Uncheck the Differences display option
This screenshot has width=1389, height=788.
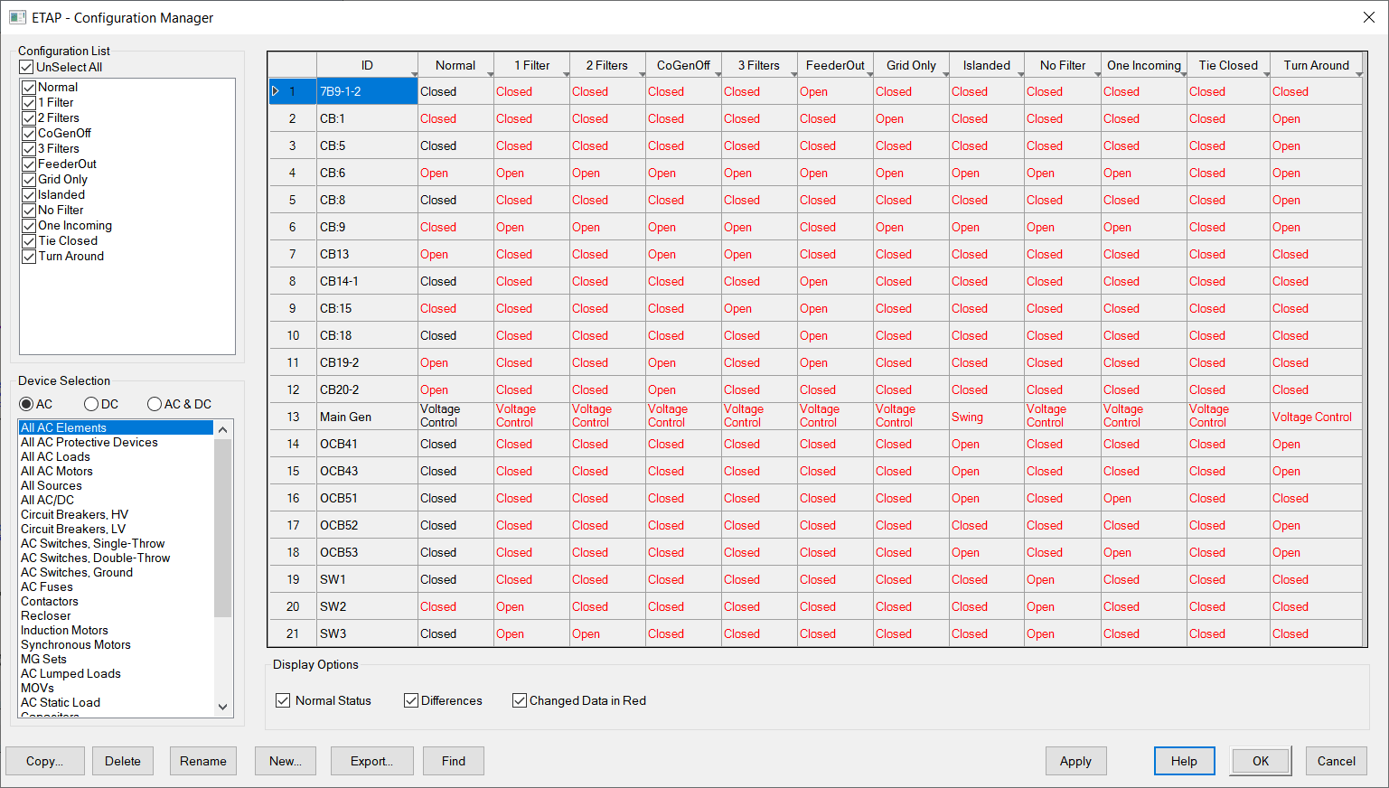(411, 700)
